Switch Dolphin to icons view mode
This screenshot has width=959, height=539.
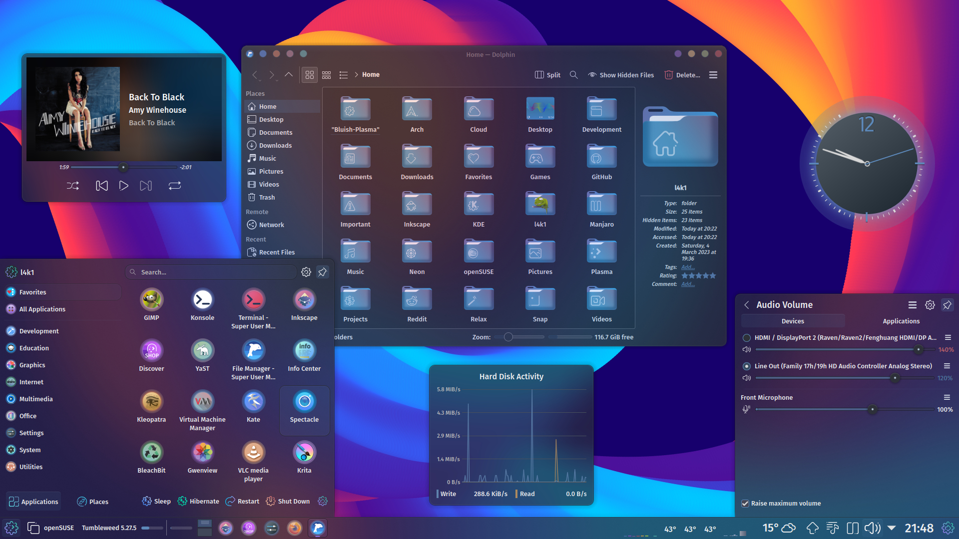coord(310,75)
